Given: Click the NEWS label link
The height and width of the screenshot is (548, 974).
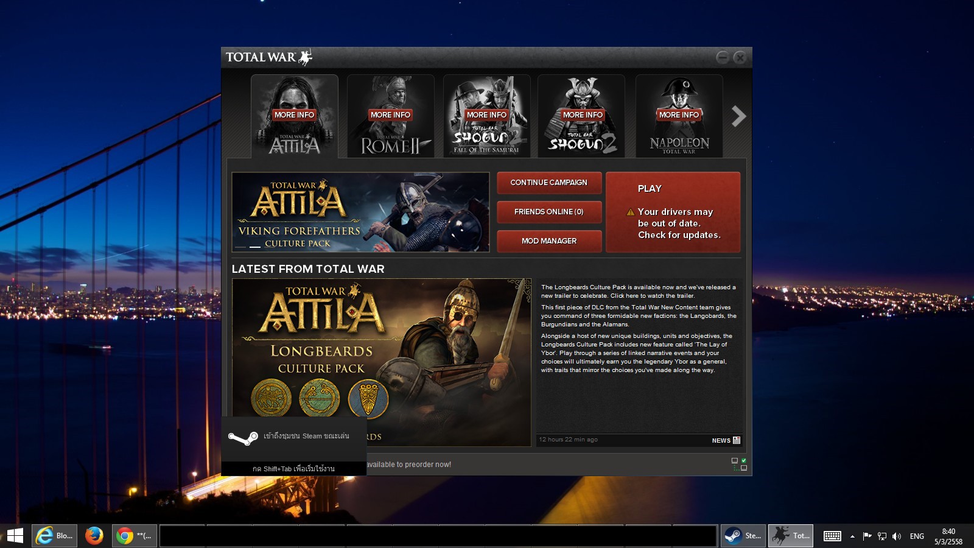Looking at the screenshot, I should pyautogui.click(x=721, y=441).
